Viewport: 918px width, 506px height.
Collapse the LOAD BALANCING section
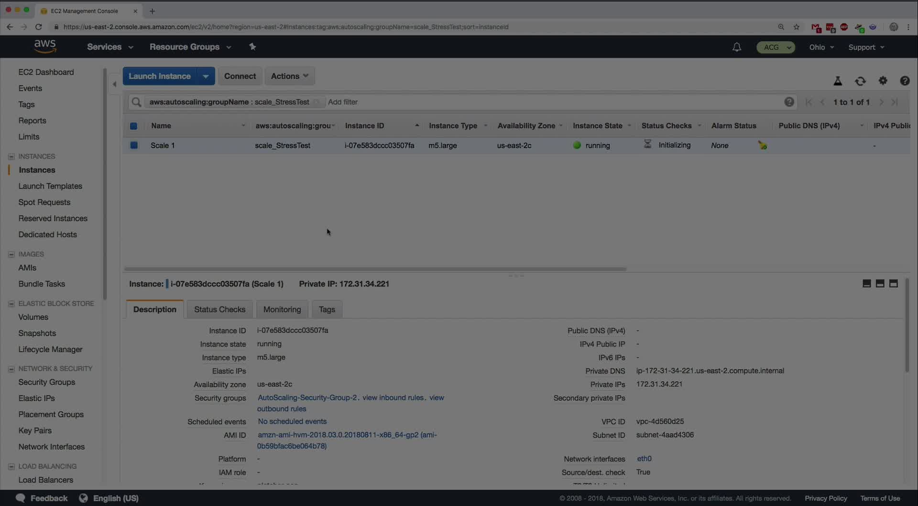pos(11,466)
